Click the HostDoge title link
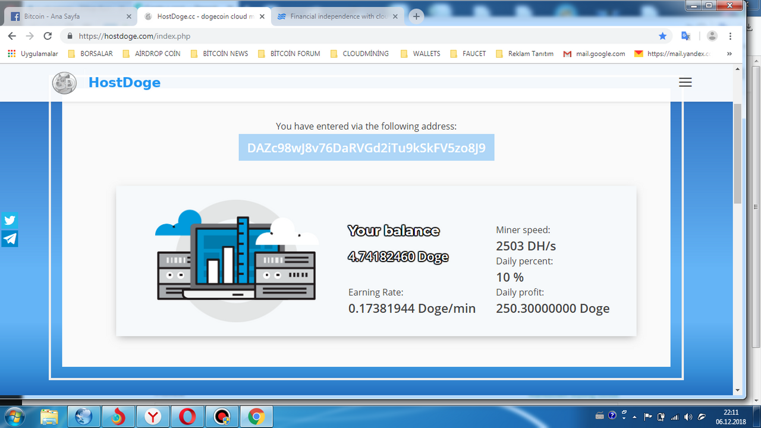Image resolution: width=761 pixels, height=428 pixels. [x=124, y=83]
